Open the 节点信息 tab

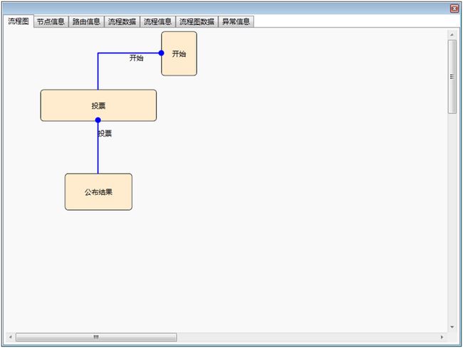coord(51,21)
